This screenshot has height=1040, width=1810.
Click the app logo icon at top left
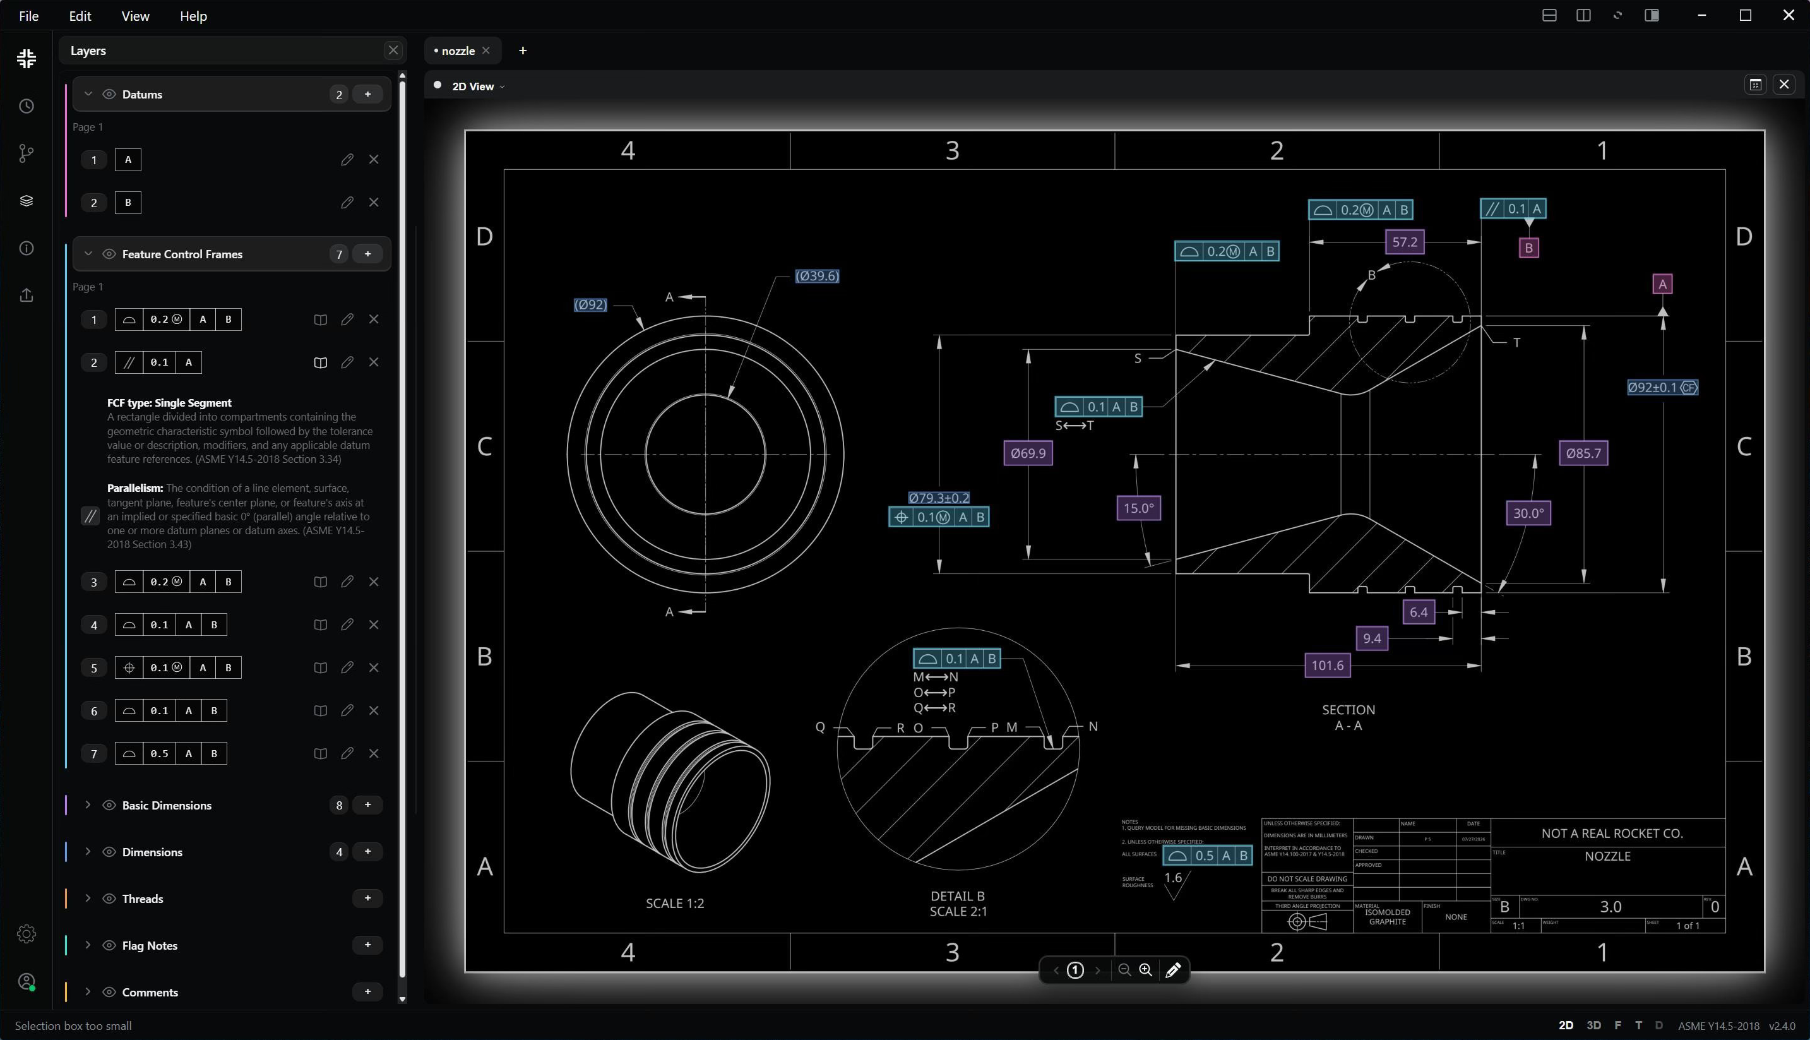[27, 59]
